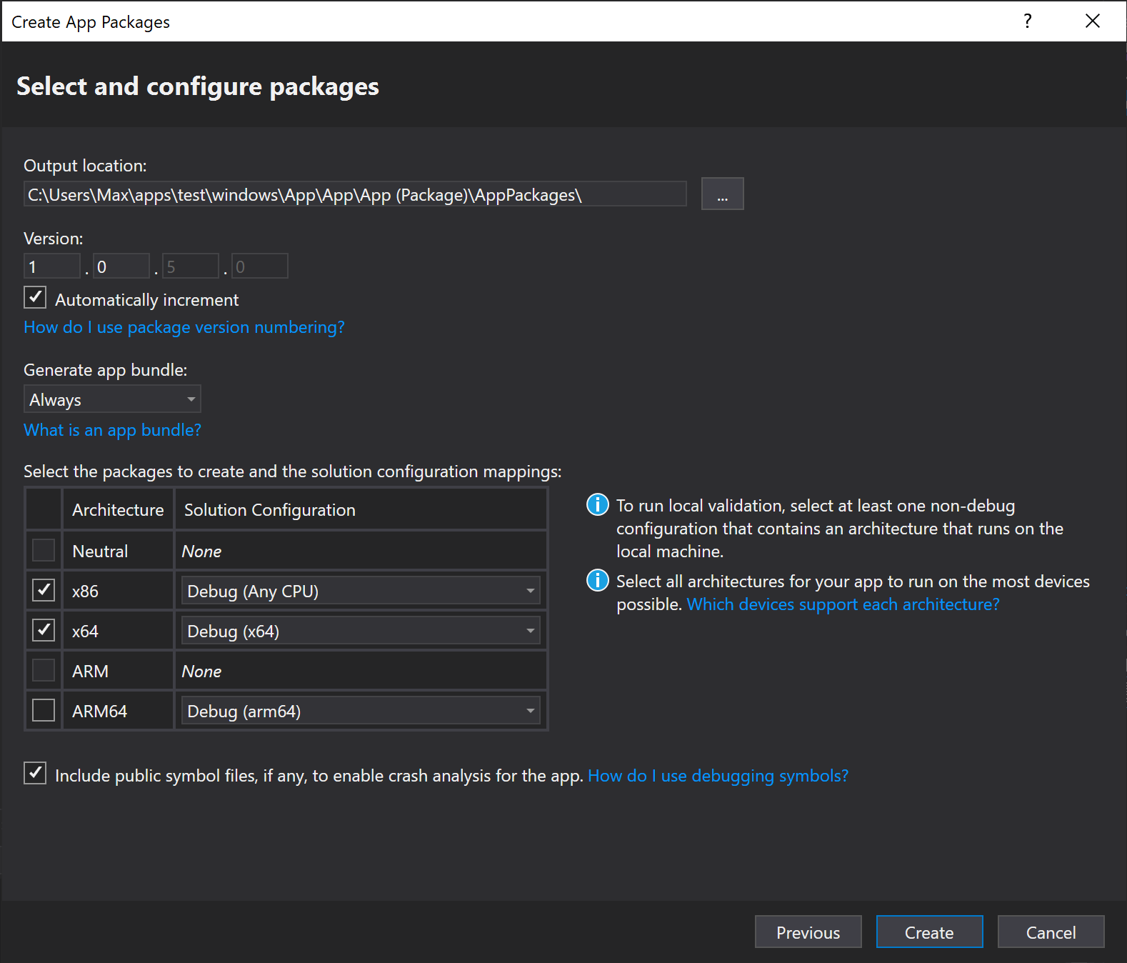Toggle the Automatically increment checkbox

pyautogui.click(x=35, y=297)
